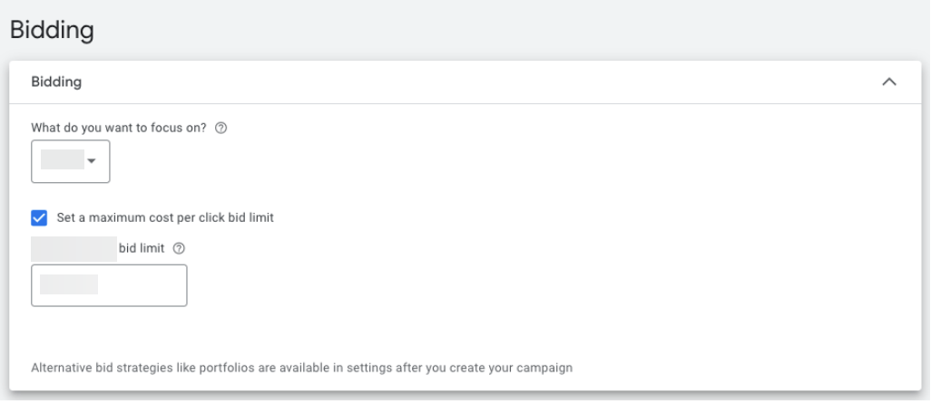This screenshot has width=931, height=404.
Task: Click the Bidding card header title
Action: (56, 82)
